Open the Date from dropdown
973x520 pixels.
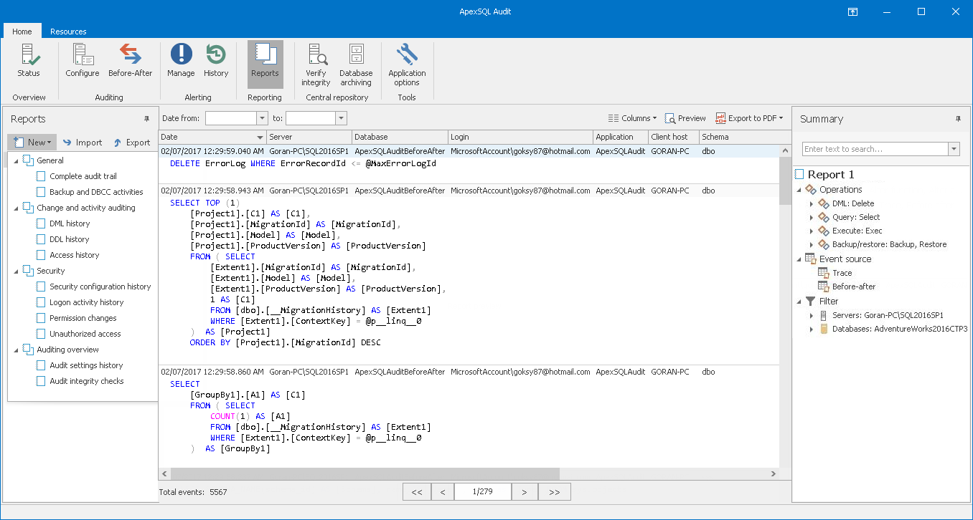pyautogui.click(x=262, y=118)
